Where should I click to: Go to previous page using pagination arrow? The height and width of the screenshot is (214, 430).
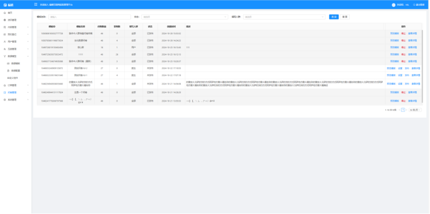point(399,110)
